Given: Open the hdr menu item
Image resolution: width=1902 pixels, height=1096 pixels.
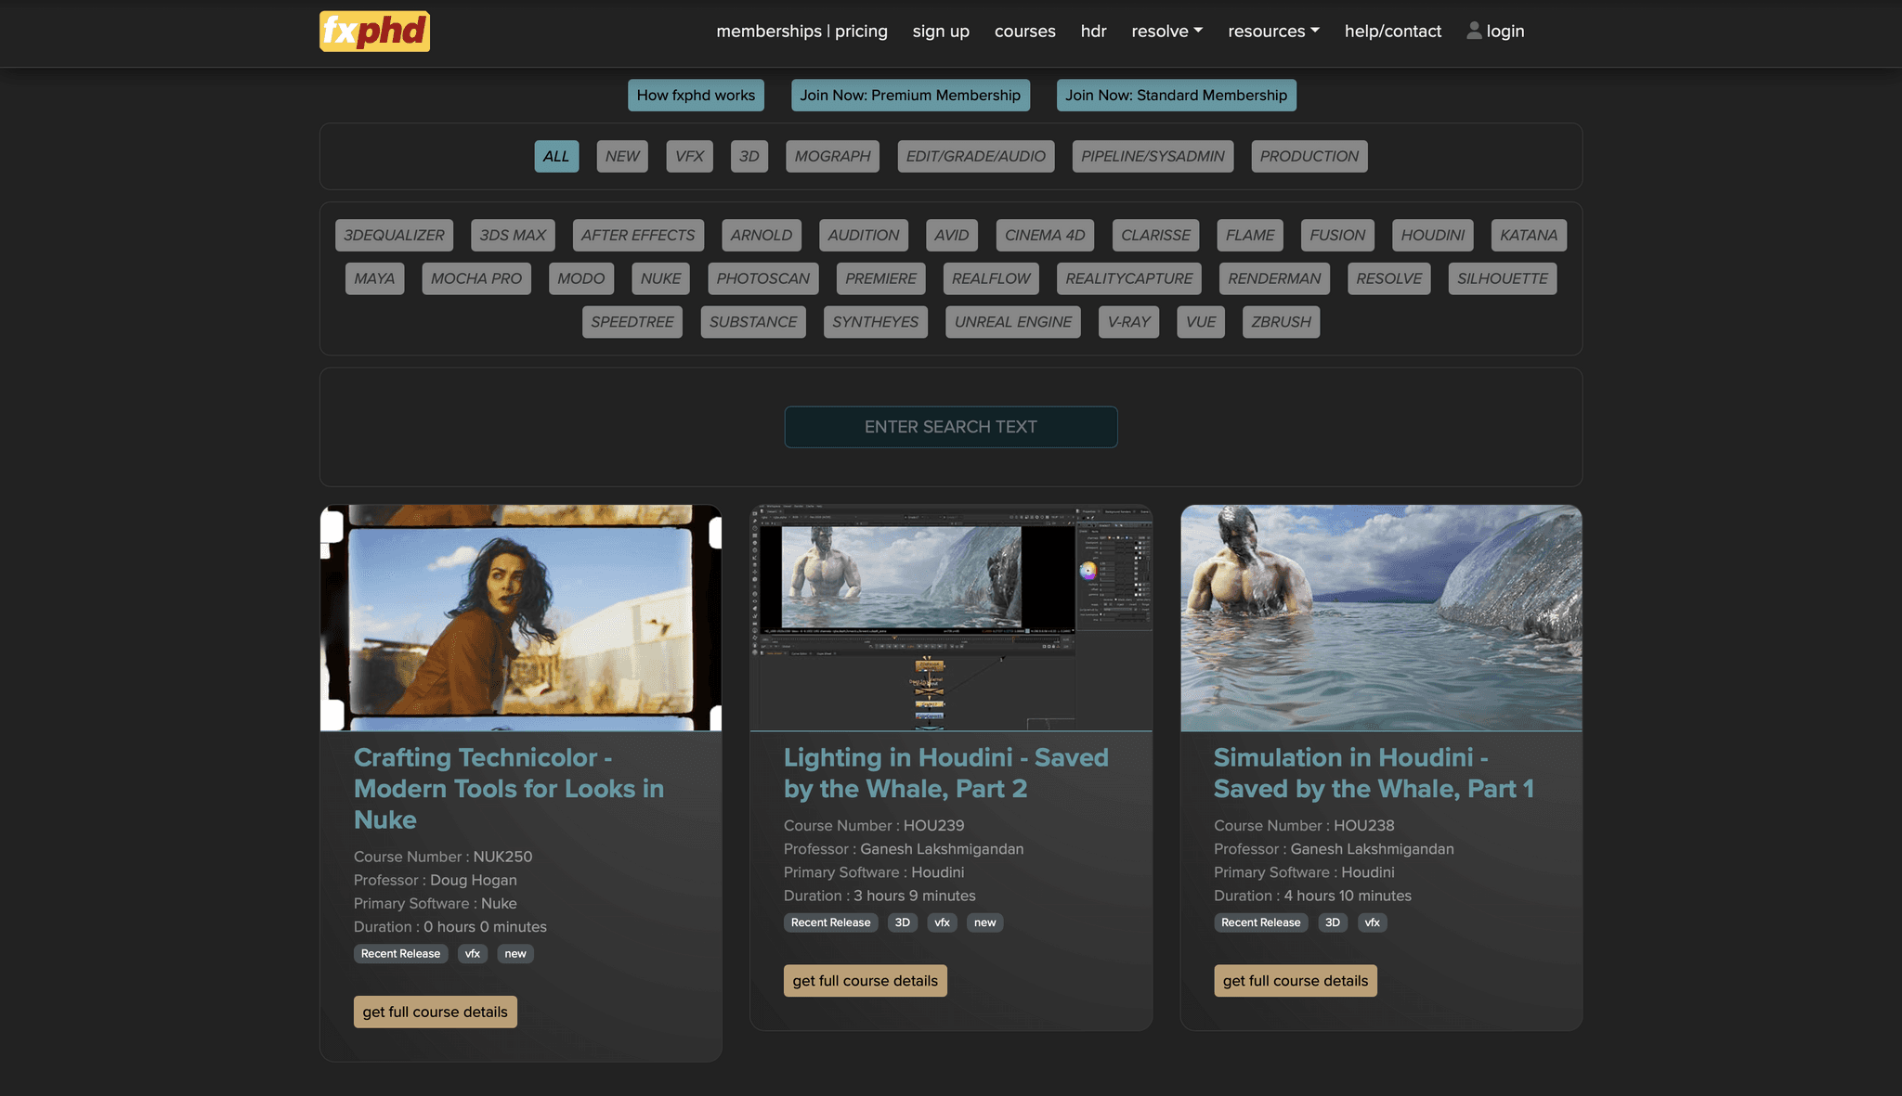Looking at the screenshot, I should point(1093,31).
